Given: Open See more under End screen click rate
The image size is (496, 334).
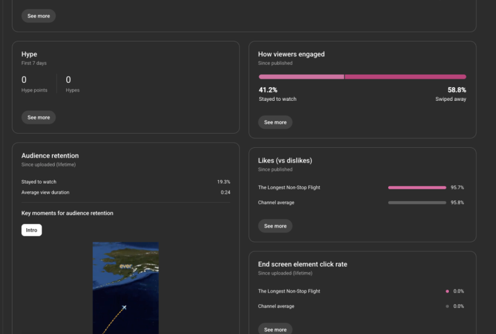Looking at the screenshot, I should point(275,329).
